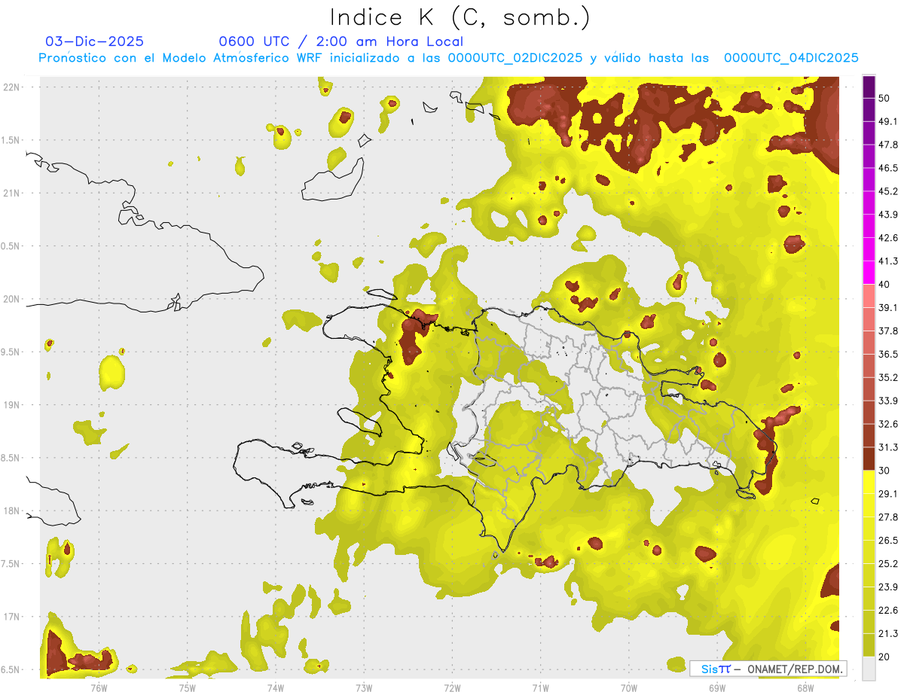This screenshot has width=904, height=698.
Task: Click the latitude label '21N'
Action: (x=11, y=193)
